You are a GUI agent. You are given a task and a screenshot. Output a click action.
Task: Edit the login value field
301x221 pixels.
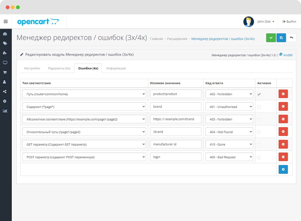176,157
